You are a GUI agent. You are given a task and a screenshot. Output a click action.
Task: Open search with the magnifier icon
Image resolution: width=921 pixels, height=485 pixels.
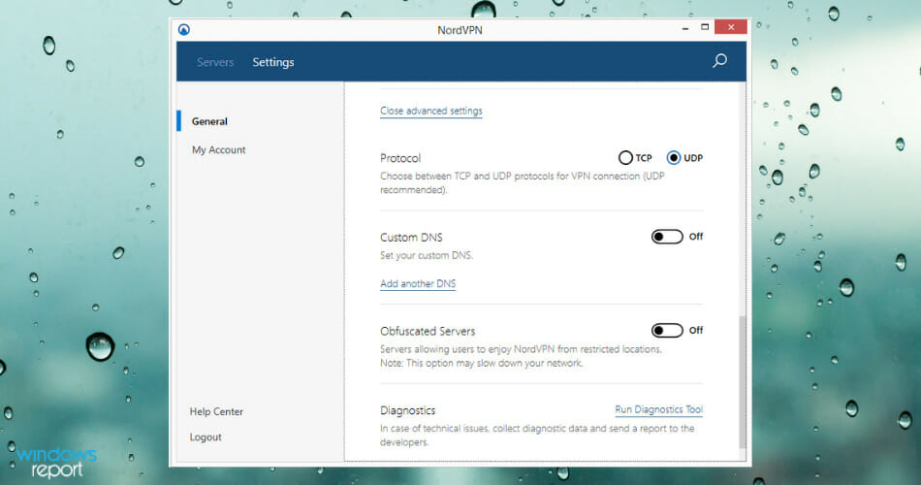pos(719,60)
